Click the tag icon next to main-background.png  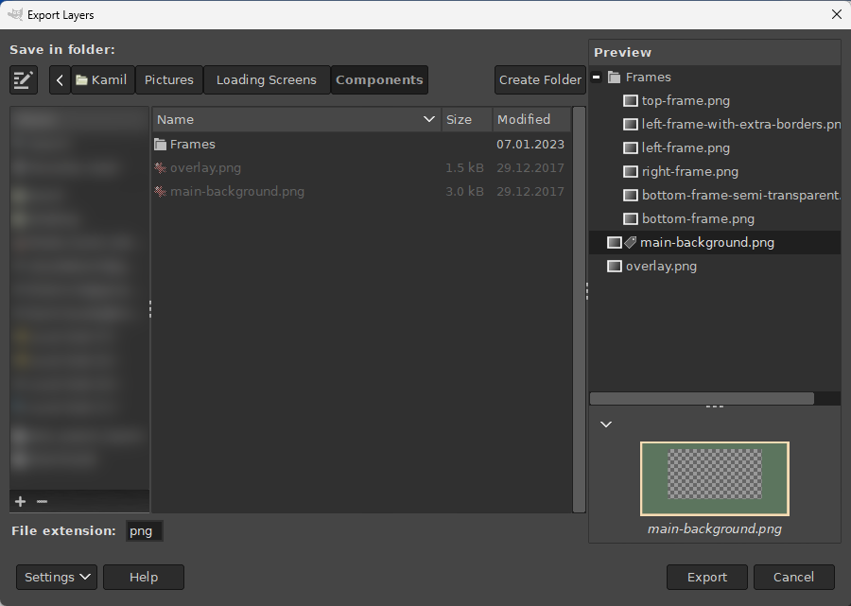pyautogui.click(x=630, y=243)
